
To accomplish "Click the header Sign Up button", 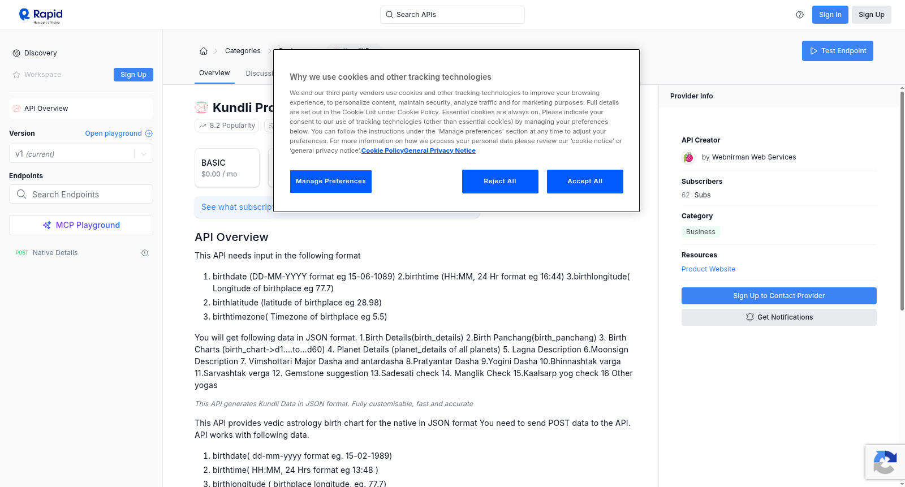I will [871, 15].
